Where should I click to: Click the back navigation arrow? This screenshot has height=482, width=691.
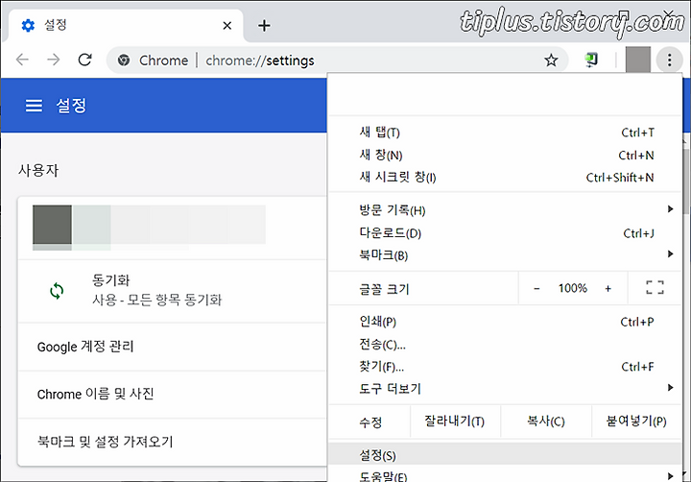click(22, 60)
